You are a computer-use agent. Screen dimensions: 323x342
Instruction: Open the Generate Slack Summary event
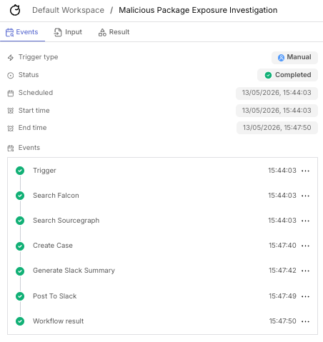tap(162, 271)
